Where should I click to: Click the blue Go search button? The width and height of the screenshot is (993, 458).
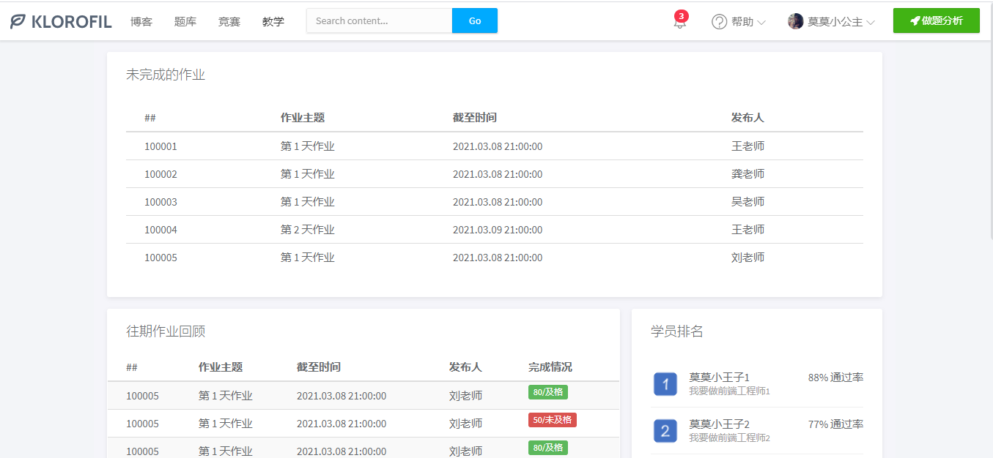[x=475, y=20]
